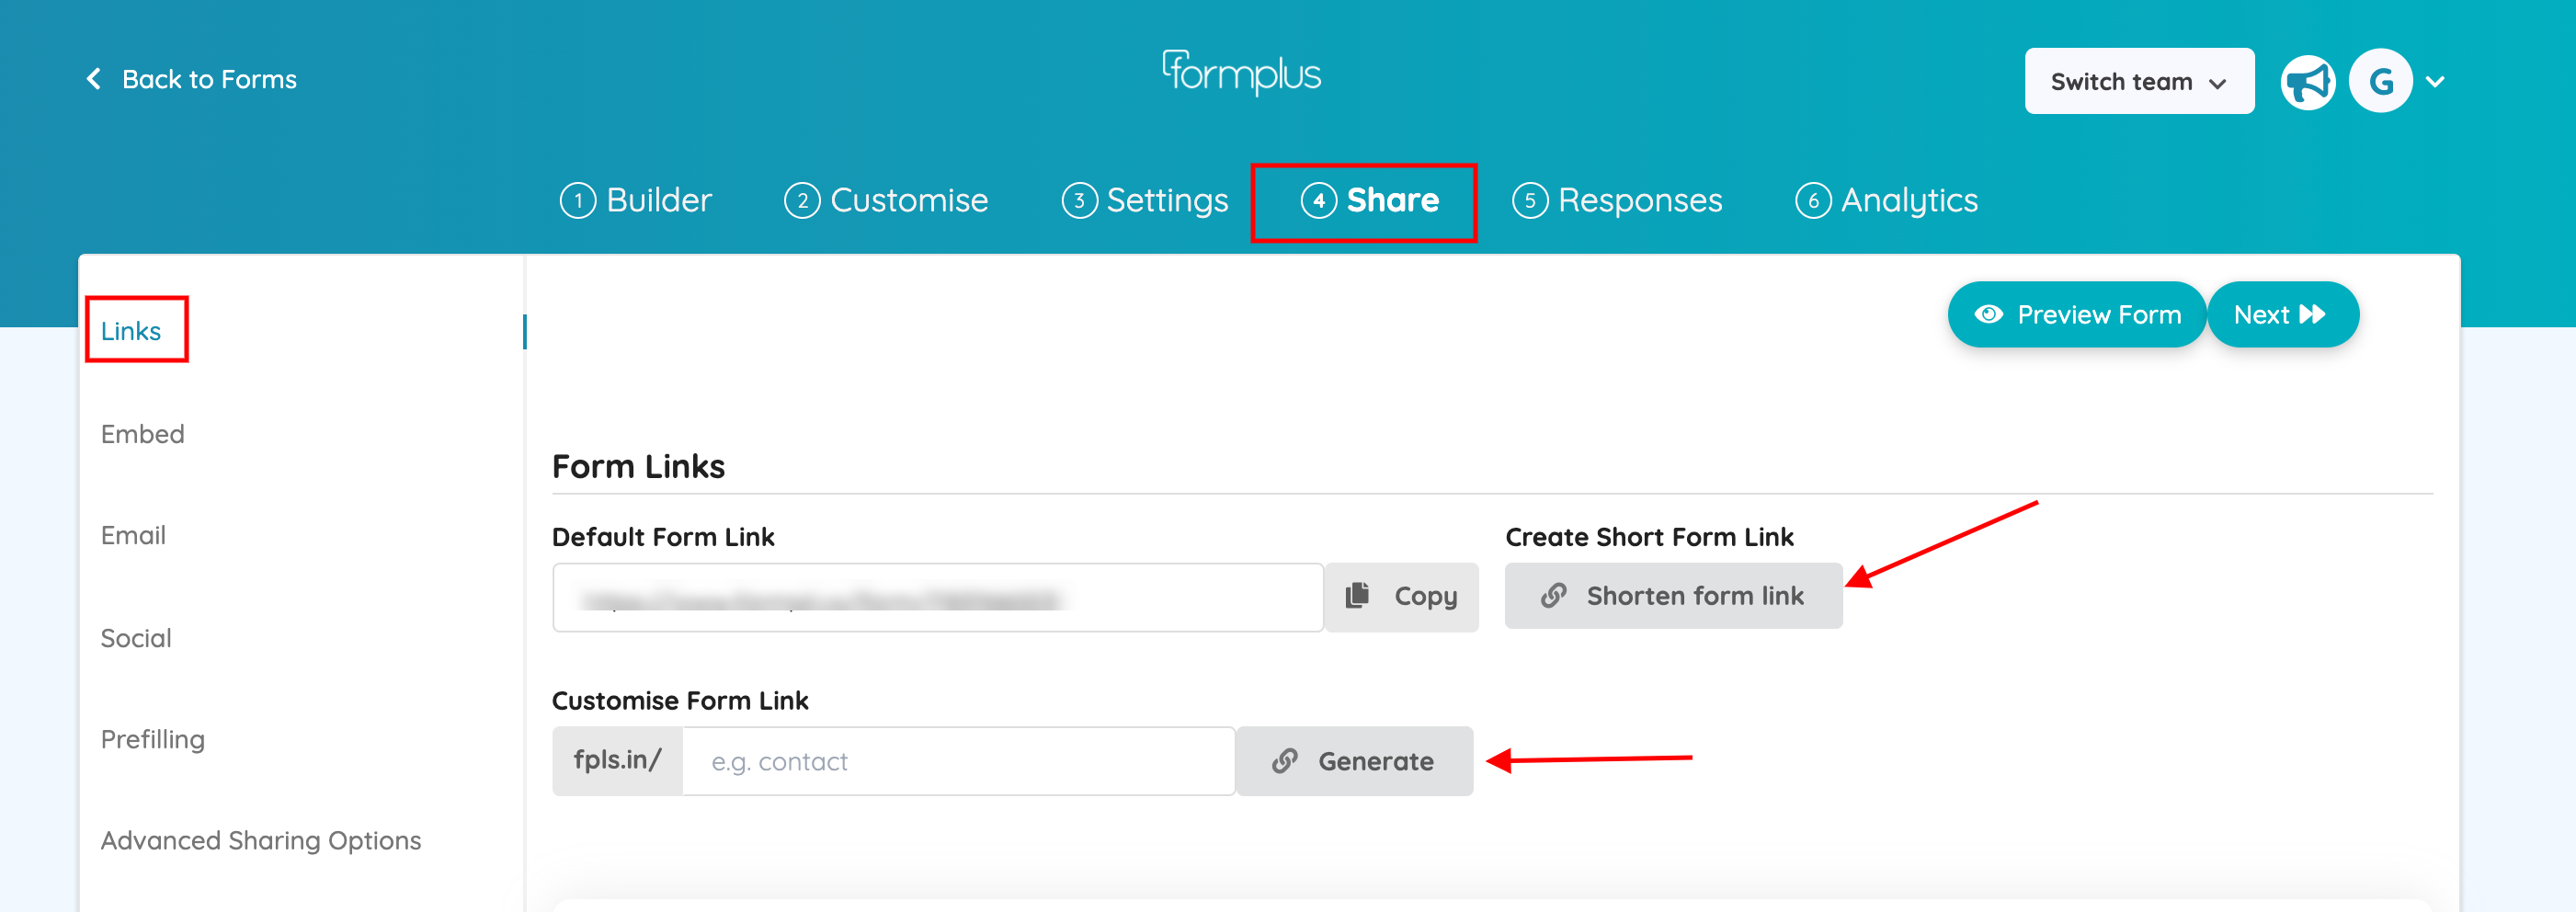Select Advanced Sharing Options
This screenshot has width=2576, height=912.
pyautogui.click(x=260, y=840)
